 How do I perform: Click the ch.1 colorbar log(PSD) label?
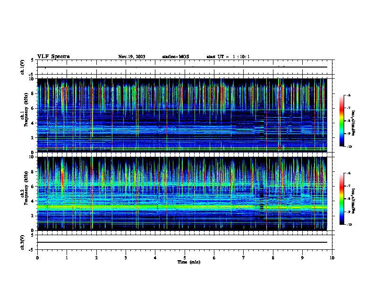(x=354, y=123)
